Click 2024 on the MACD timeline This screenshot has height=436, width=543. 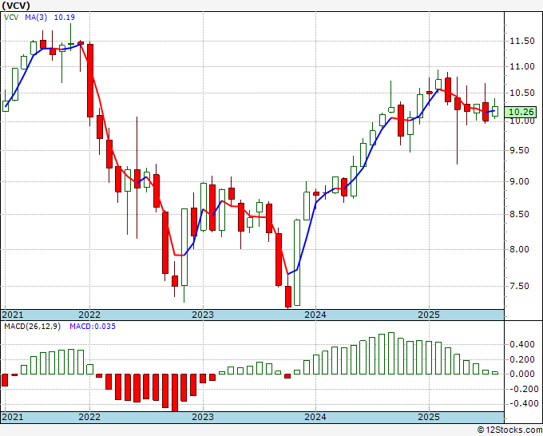pos(315,417)
